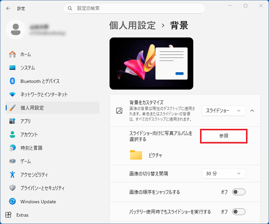This screenshot has height=224, width=269.
Task: Click the 背景 page heading
Action: (x=179, y=25)
